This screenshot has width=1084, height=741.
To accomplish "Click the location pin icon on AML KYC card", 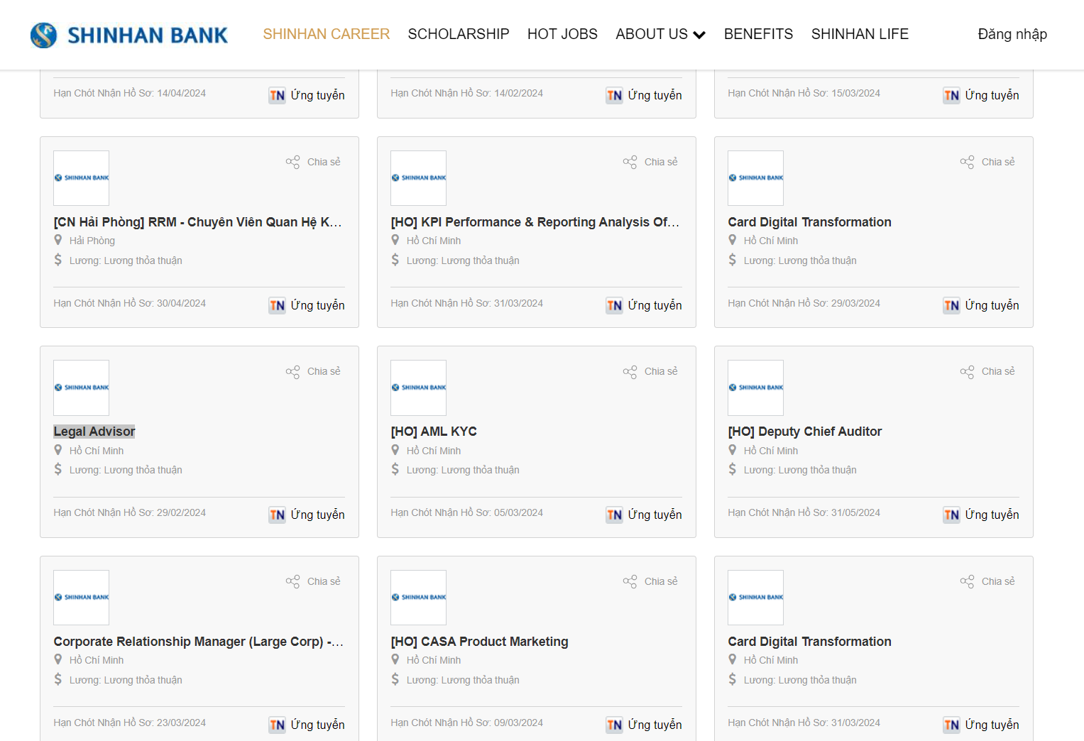I will click(x=395, y=450).
